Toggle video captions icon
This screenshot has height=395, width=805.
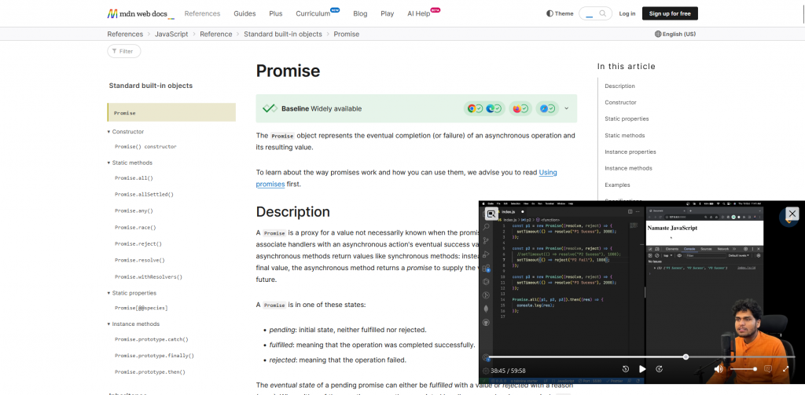tap(768, 369)
